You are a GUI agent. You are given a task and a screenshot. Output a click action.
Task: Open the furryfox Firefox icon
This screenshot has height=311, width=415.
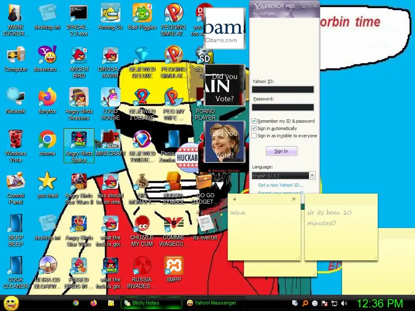[x=47, y=101]
